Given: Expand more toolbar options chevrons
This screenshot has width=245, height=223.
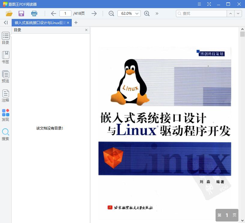Looking at the screenshot, I should tap(157, 14).
